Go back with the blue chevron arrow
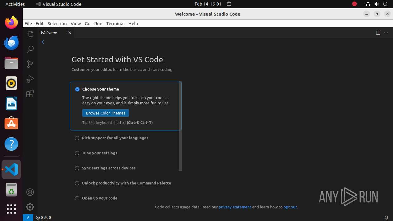The height and width of the screenshot is (221, 393). (43, 42)
